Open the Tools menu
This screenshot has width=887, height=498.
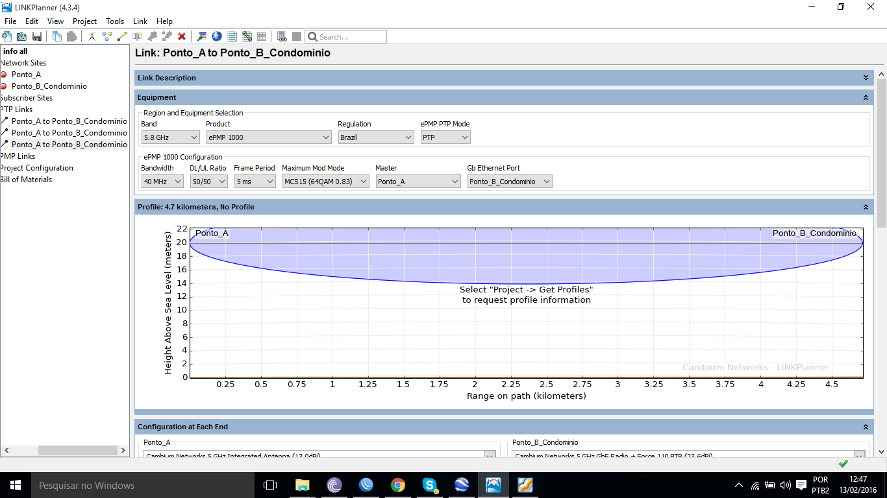[x=115, y=21]
